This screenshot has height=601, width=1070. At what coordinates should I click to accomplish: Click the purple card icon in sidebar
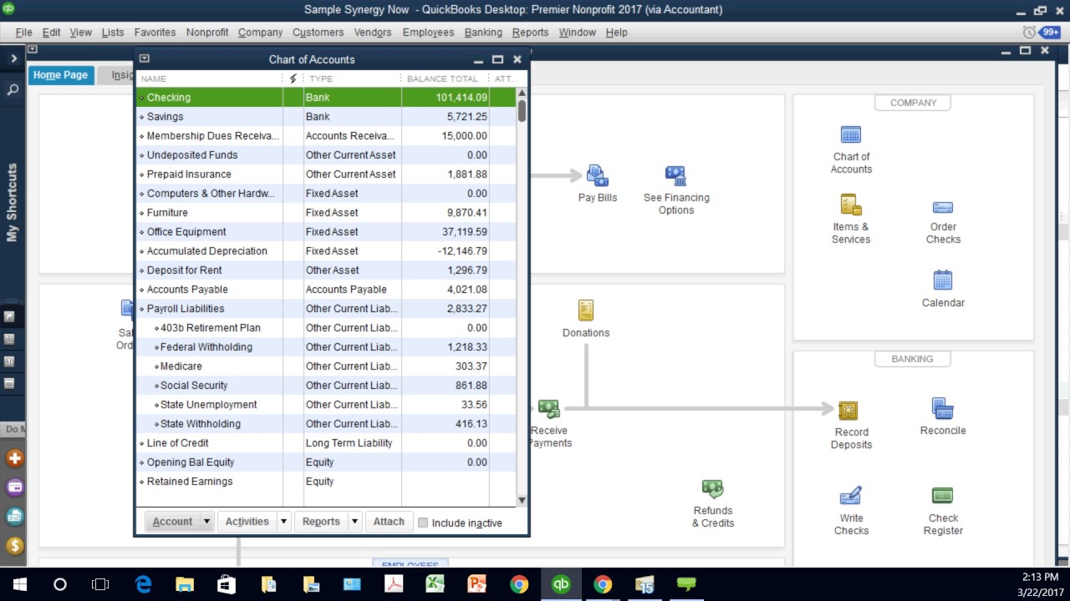tap(15, 487)
